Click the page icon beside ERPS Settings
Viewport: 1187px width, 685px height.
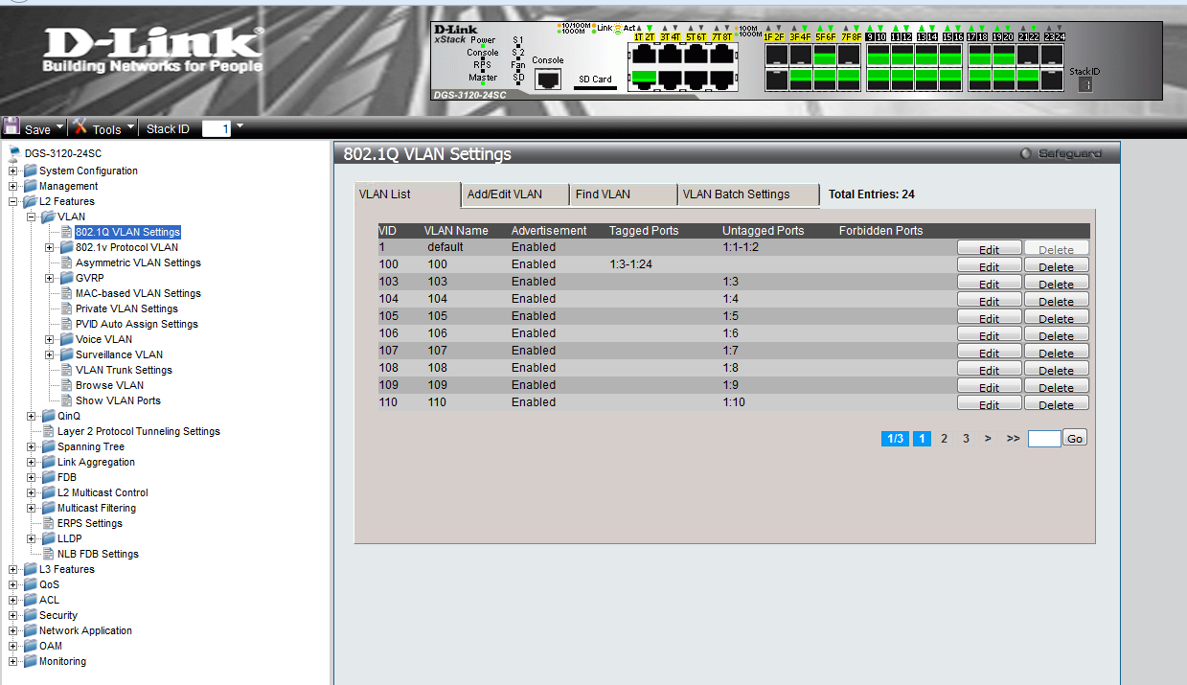49,523
